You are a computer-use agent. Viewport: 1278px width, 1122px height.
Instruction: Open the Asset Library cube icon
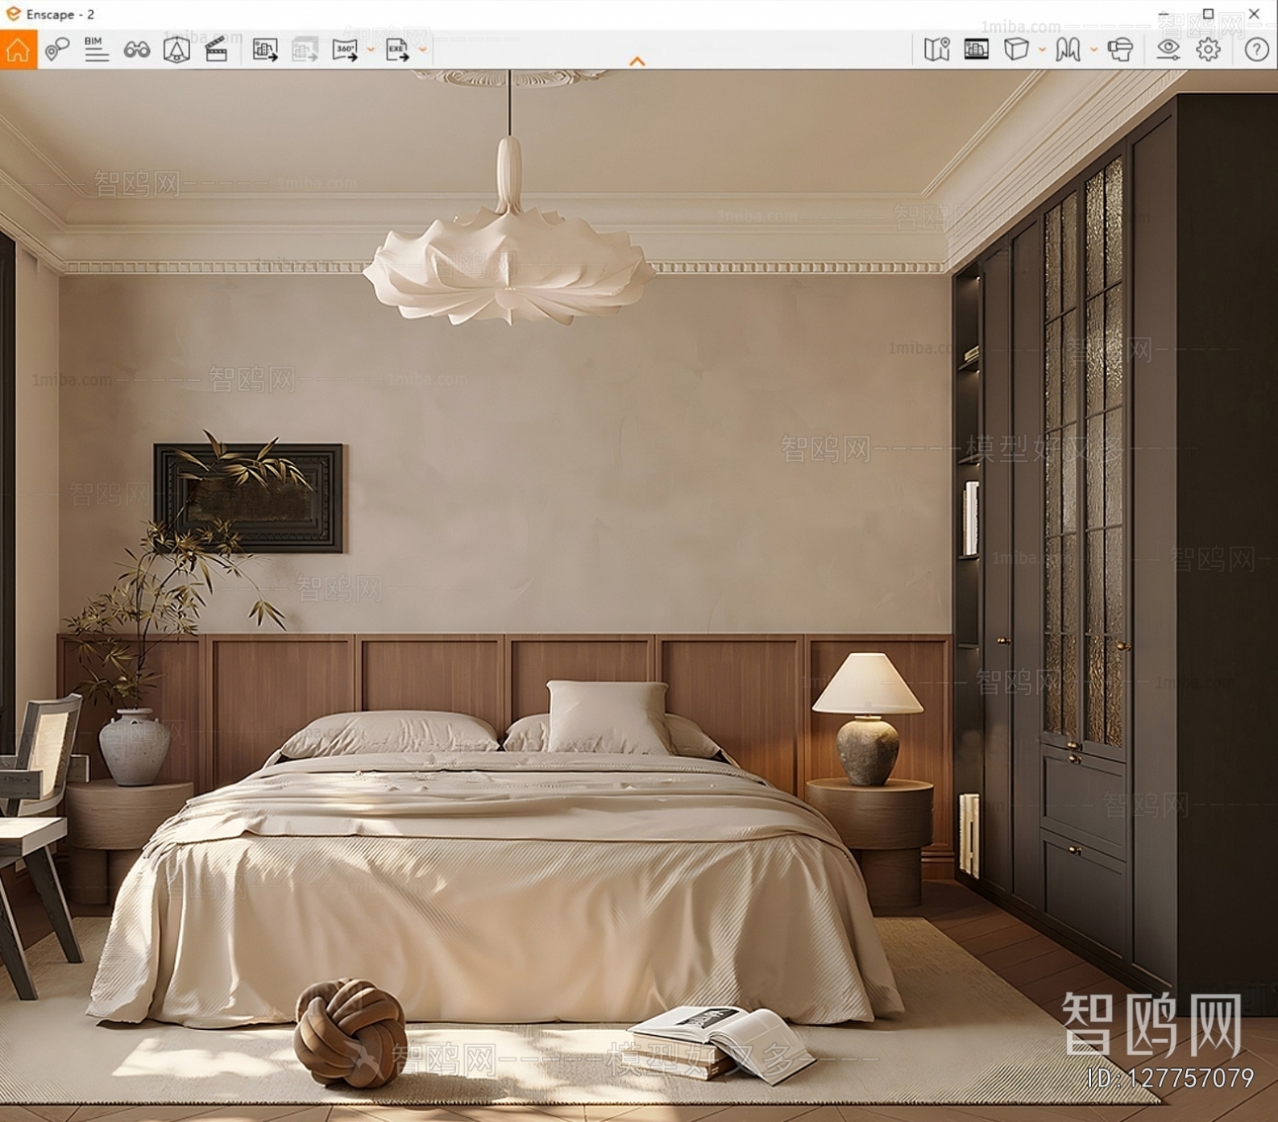pyautogui.click(x=176, y=50)
